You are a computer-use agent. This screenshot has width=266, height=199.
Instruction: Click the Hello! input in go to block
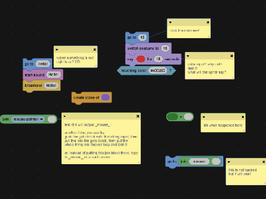point(43,64)
